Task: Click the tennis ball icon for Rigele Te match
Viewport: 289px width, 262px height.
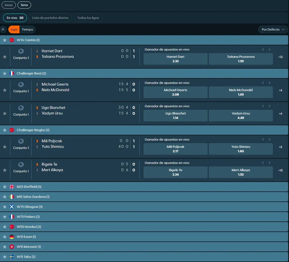Action: (x=21, y=164)
